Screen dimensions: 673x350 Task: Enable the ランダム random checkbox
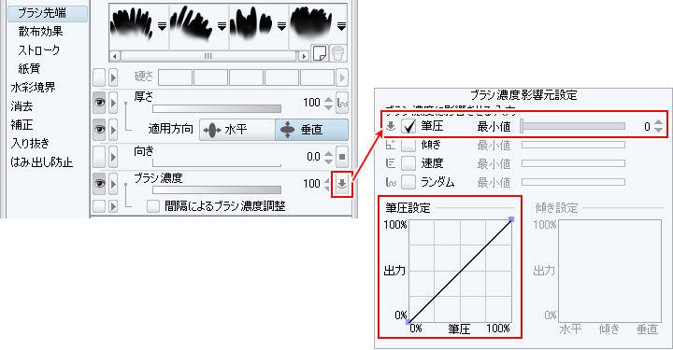[x=408, y=183]
